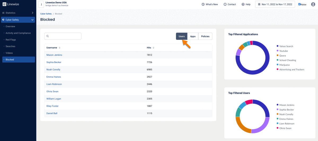This screenshot has width=318, height=141.
Task: Open Red Flags in the sidebar
Action: [x=11, y=40]
